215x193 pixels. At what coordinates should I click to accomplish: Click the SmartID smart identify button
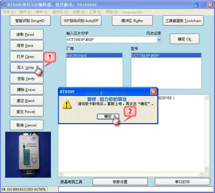pyautogui.click(x=30, y=21)
